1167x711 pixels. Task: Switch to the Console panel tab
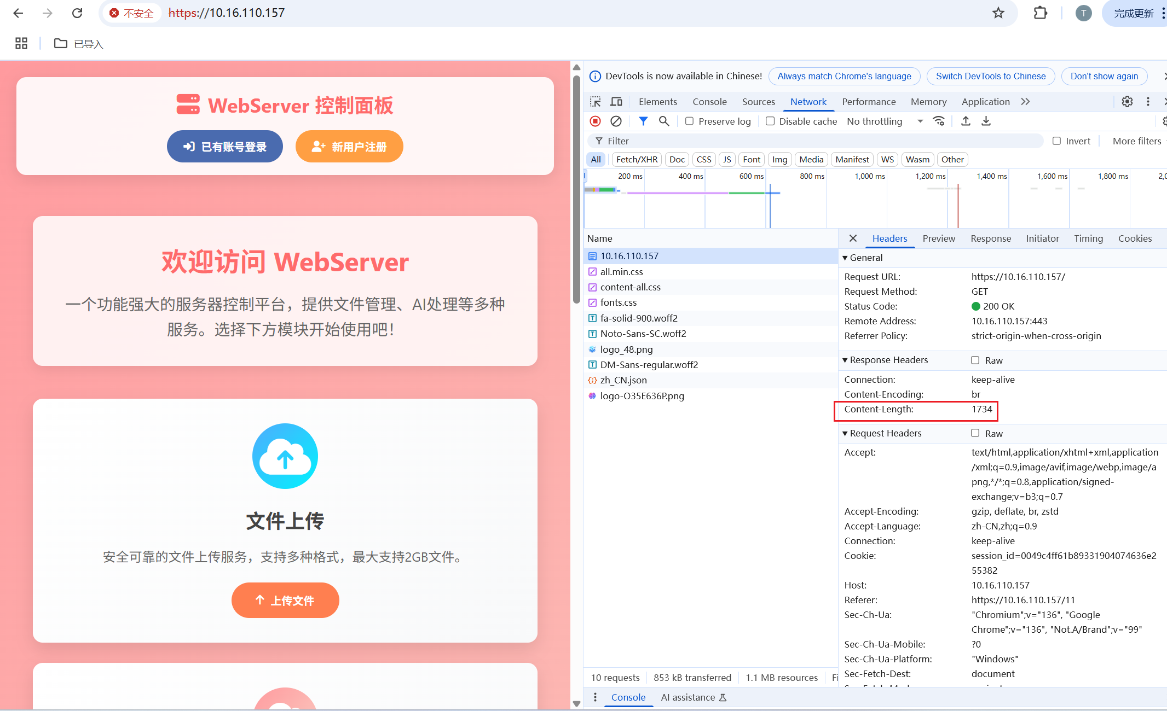point(709,102)
